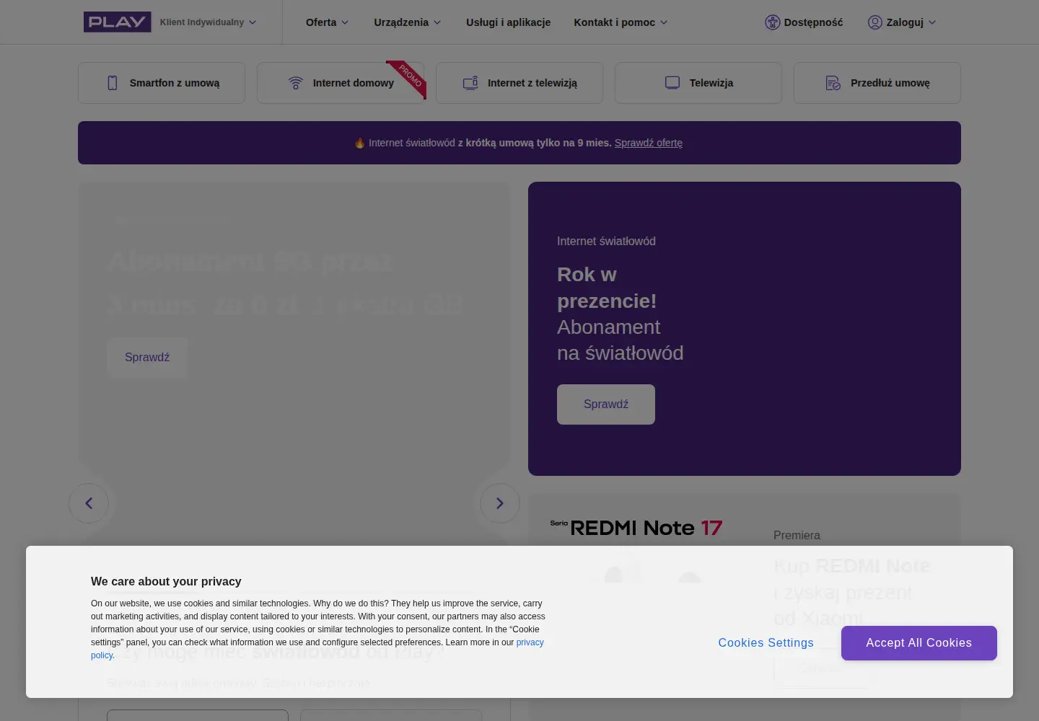The height and width of the screenshot is (721, 1039).
Task: Click the REDMI Note 17 logo
Action: tap(636, 528)
